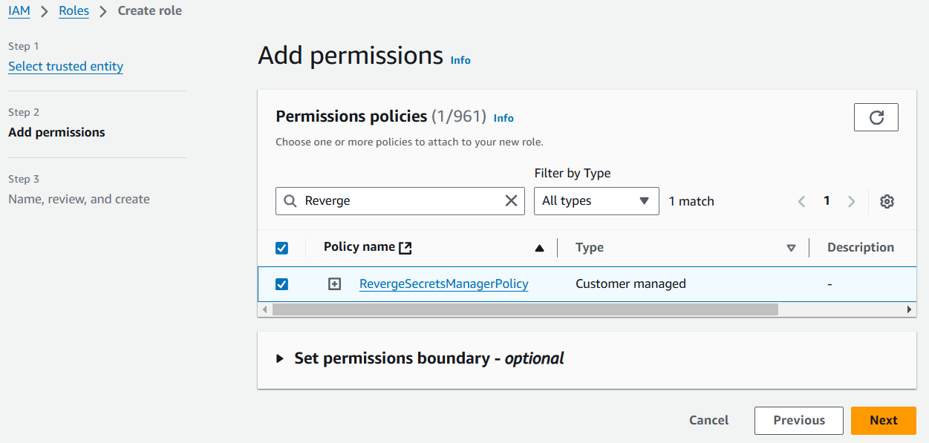
Task: Go to next policies page arrow
Action: tap(852, 201)
